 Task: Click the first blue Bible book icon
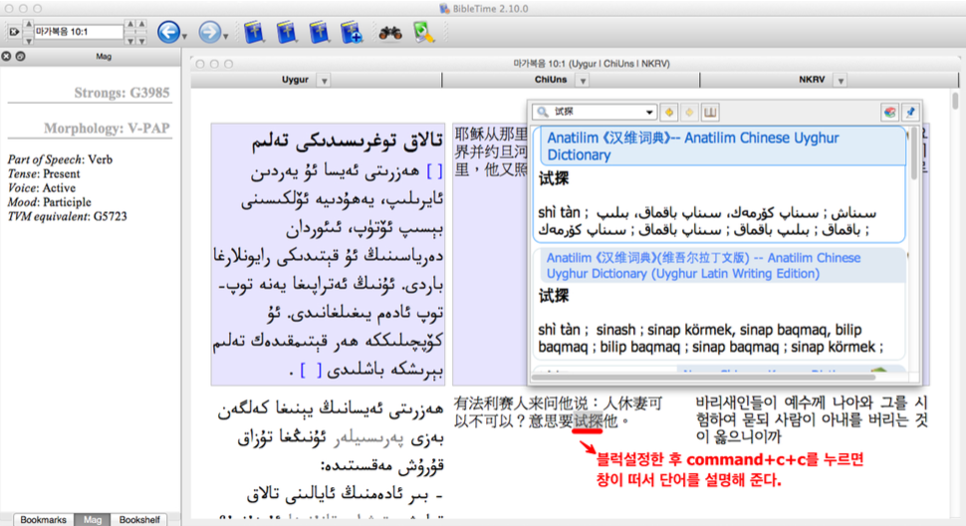coord(253,32)
